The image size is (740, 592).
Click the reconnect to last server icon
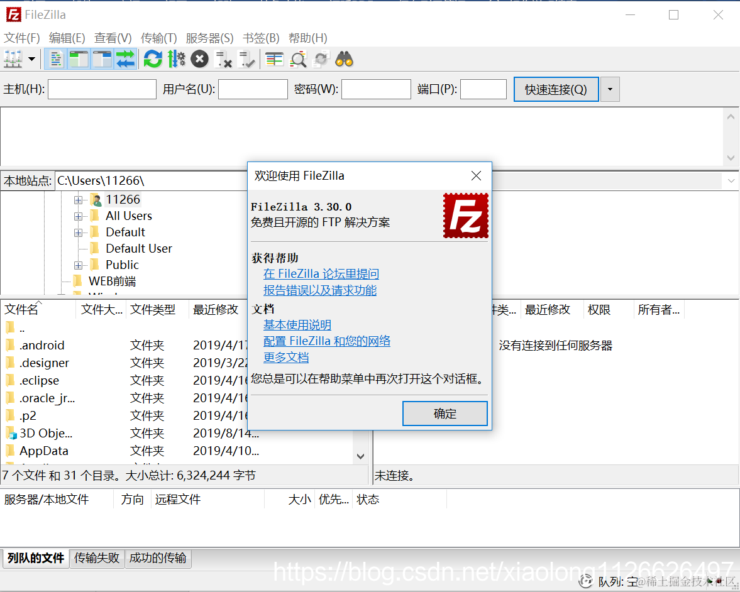click(246, 60)
